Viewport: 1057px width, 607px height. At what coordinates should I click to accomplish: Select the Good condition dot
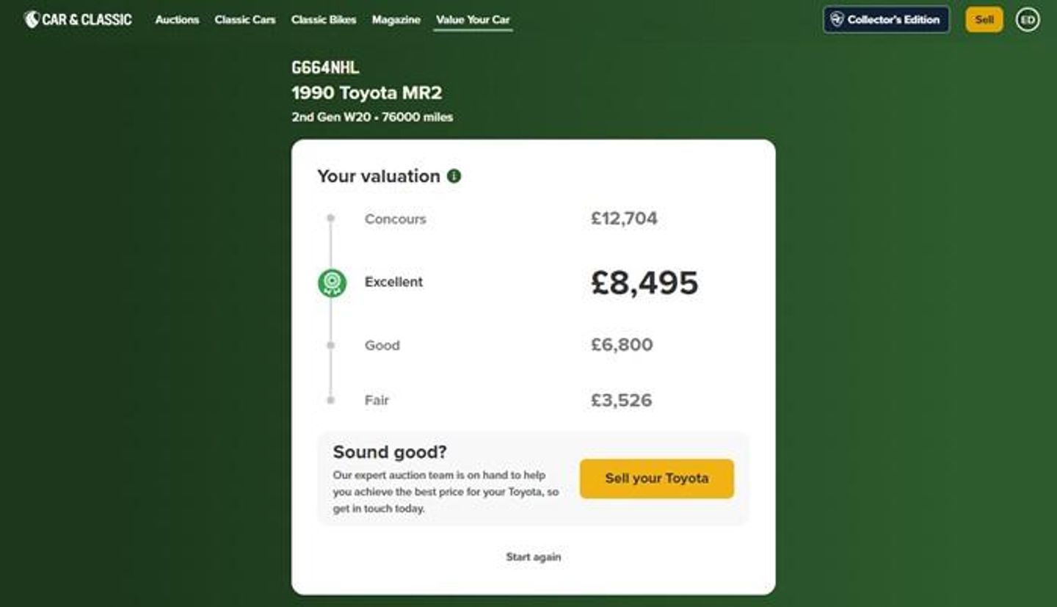tap(331, 345)
